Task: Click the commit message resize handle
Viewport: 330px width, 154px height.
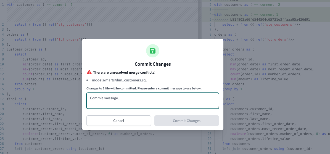Action: click(x=217, y=107)
